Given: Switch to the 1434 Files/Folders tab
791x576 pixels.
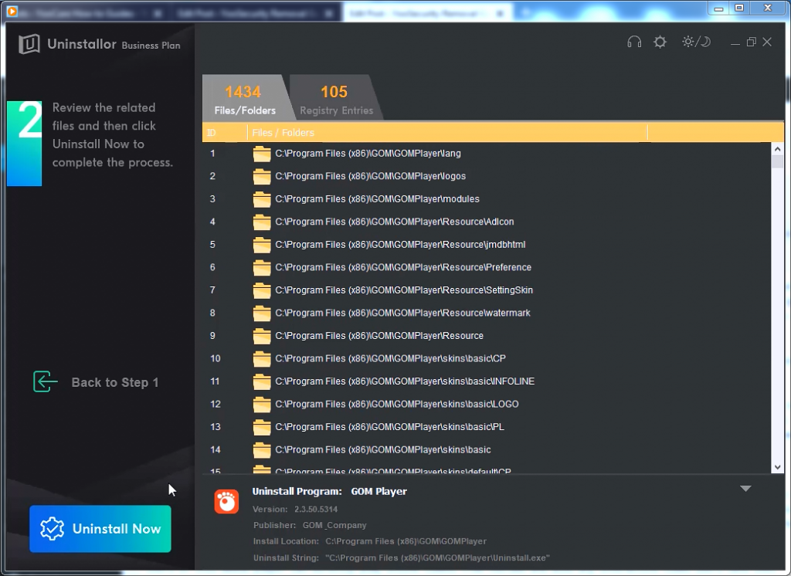Looking at the screenshot, I should [245, 99].
